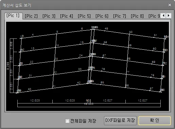175x129 pixels.
Task: Click node label 40 in the diagram
Action: (30, 89)
